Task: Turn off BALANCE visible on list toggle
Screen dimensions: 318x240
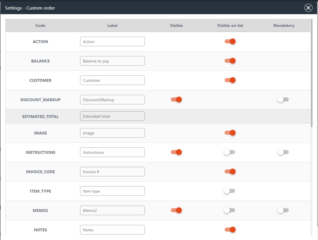Action: coord(230,61)
